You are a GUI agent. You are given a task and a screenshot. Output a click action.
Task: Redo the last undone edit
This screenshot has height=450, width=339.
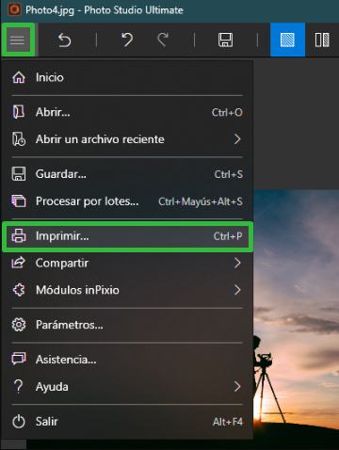click(163, 40)
